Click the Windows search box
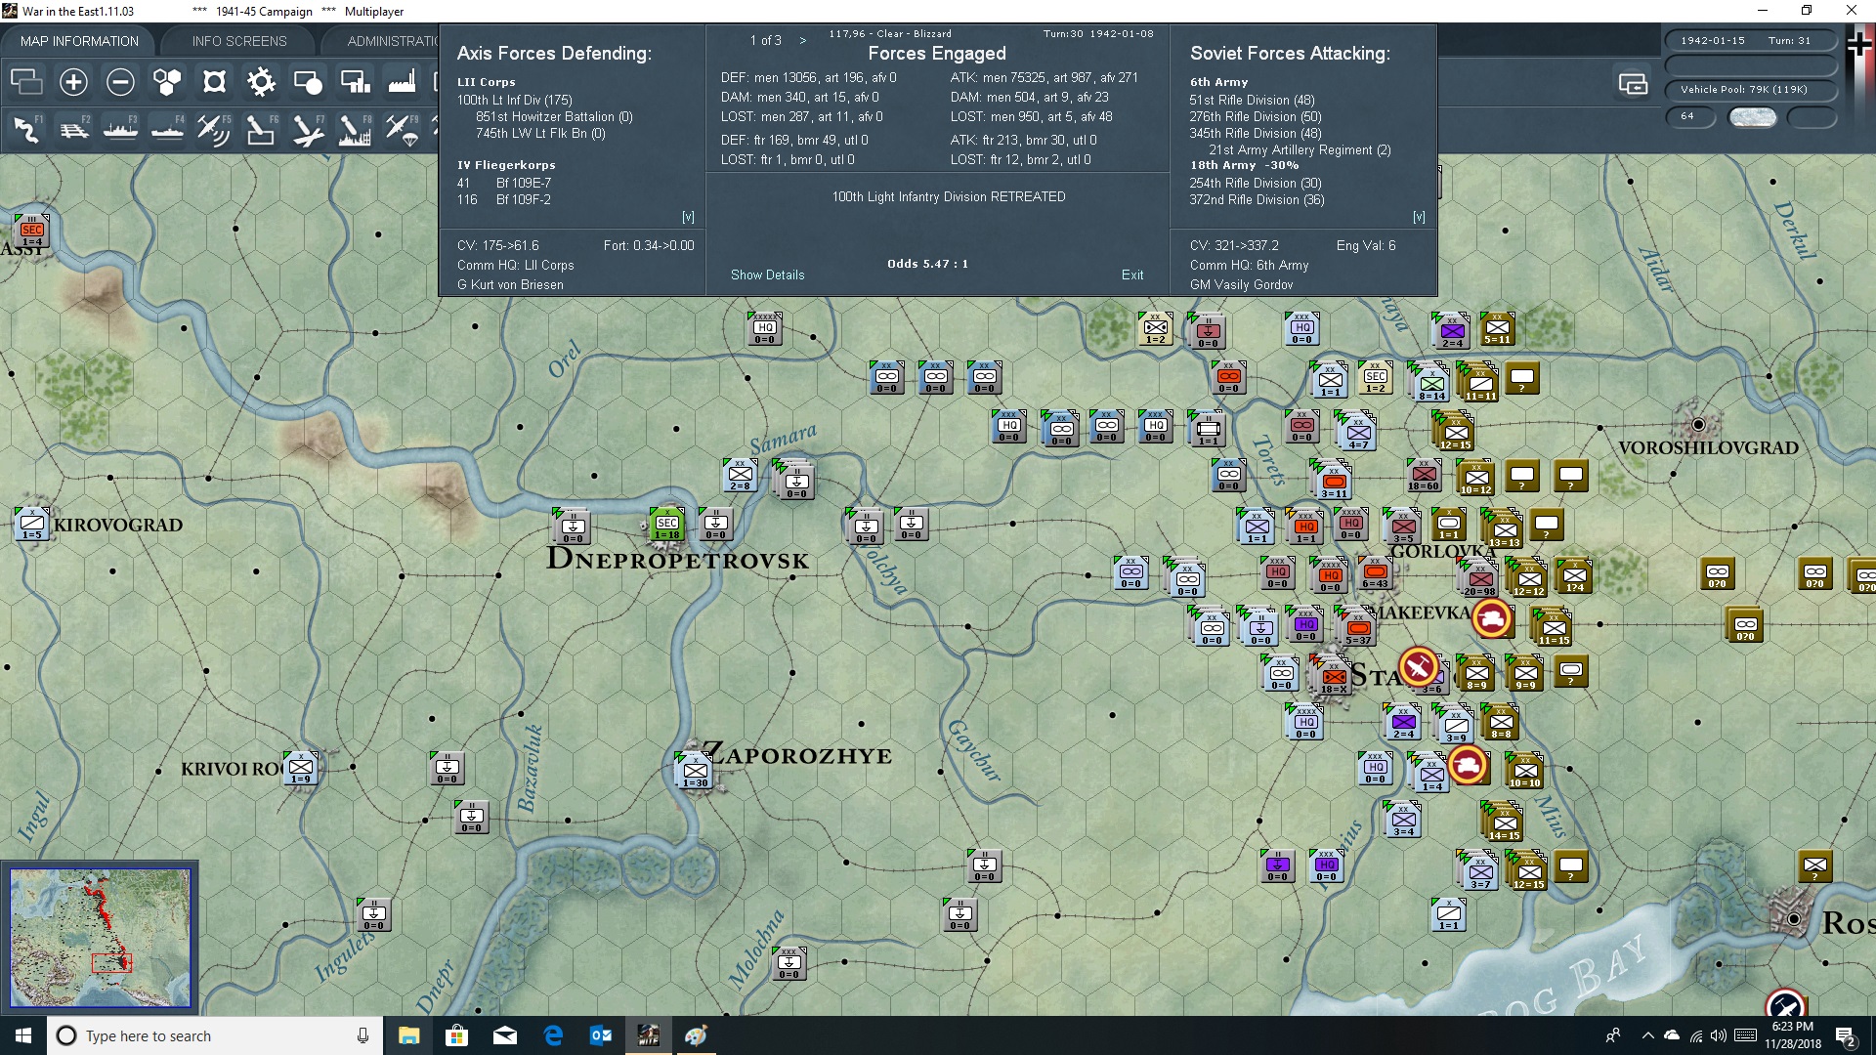The width and height of the screenshot is (1876, 1055). [x=215, y=1035]
